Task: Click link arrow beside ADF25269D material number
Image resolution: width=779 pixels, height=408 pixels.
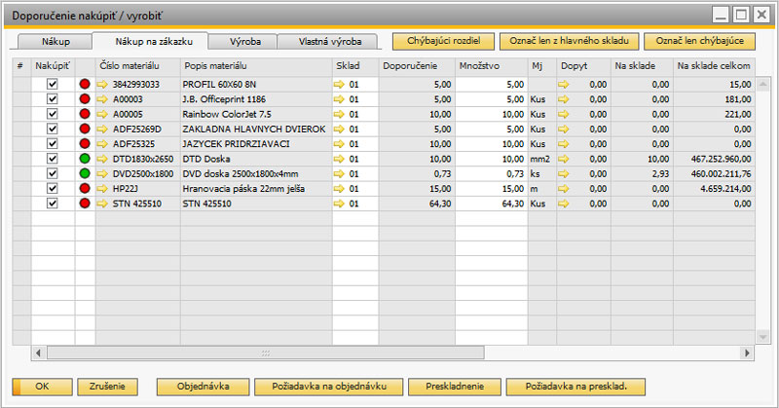Action: tap(102, 129)
